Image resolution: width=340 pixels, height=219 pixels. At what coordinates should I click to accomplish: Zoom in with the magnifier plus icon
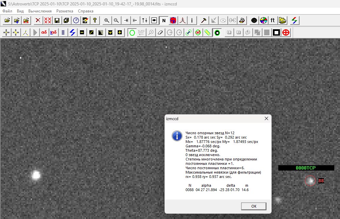tap(107, 21)
